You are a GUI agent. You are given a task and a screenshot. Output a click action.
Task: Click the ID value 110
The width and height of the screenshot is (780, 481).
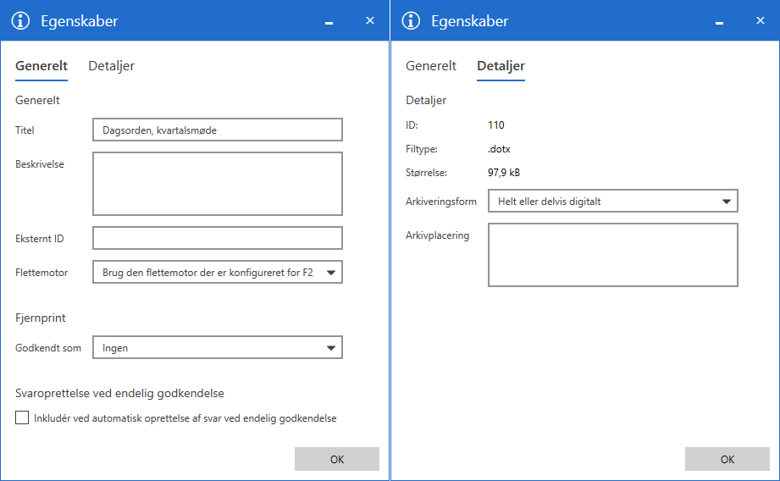pyautogui.click(x=496, y=124)
